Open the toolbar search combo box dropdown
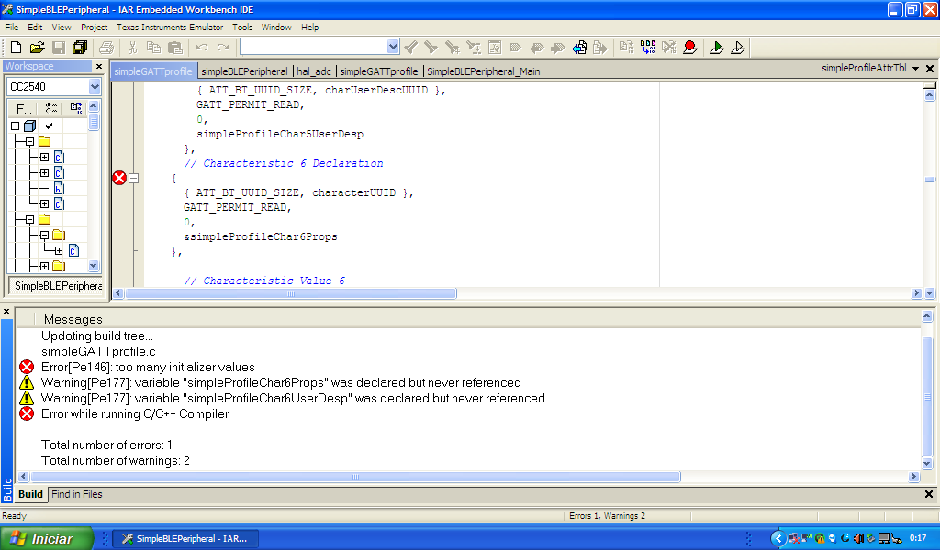The width and height of the screenshot is (940, 550). click(x=393, y=47)
